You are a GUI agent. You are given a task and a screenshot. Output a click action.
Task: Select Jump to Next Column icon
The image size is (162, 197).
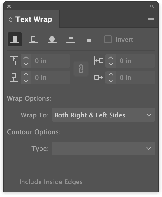[x=89, y=39]
